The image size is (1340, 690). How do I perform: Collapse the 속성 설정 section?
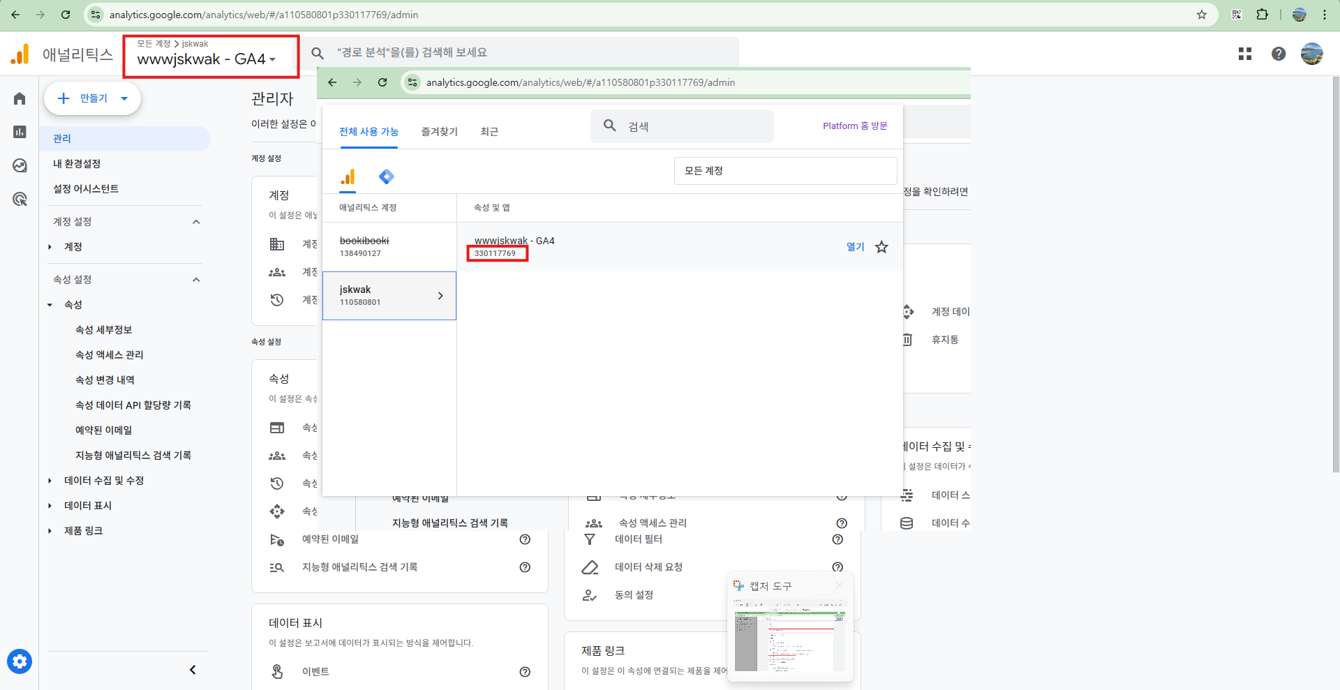pos(196,280)
